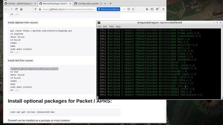Open Firefox account icon

pyautogui.click(x=157, y=9)
